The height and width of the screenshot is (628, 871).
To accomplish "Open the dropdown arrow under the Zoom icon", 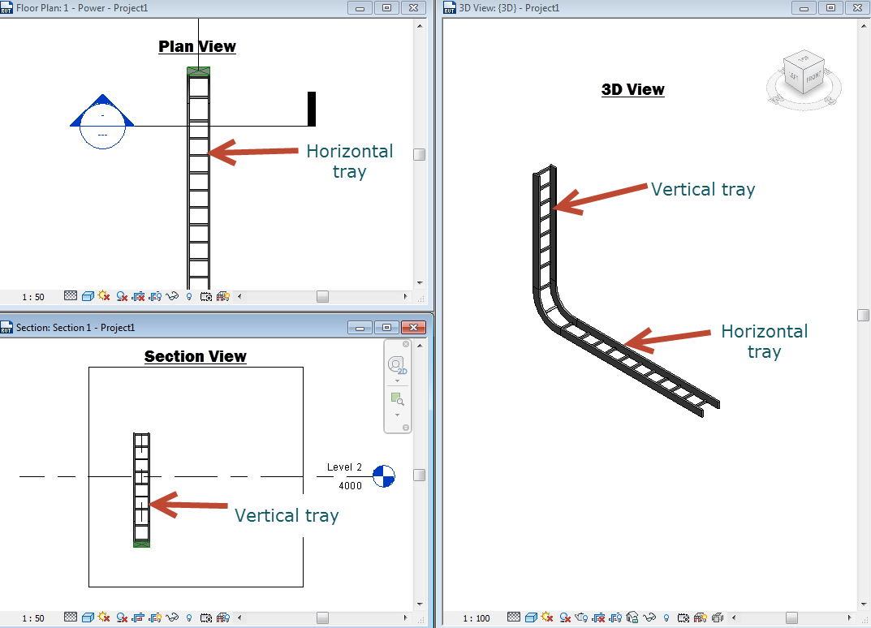I will [397, 415].
